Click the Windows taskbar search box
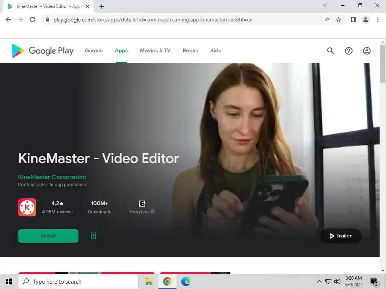386x289 pixels. point(78,281)
